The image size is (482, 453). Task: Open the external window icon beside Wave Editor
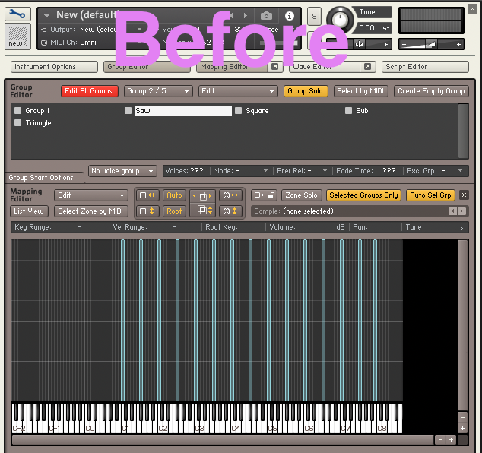click(x=367, y=67)
